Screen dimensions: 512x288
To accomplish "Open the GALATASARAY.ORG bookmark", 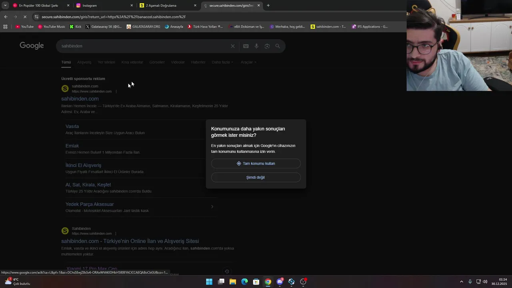I will tap(143, 27).
